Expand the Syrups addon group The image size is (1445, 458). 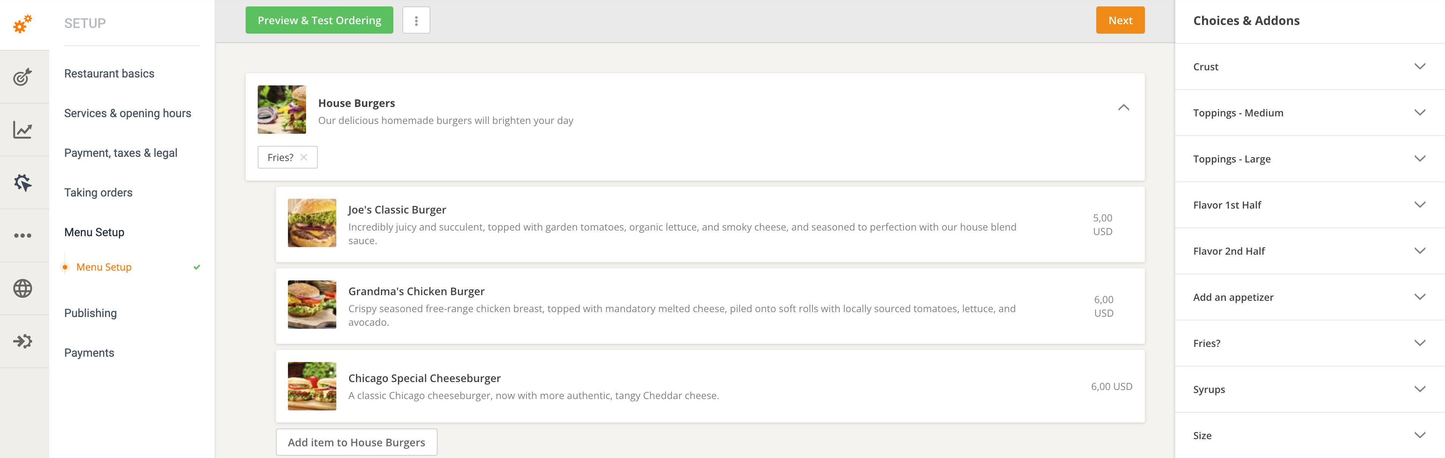[x=1419, y=390]
